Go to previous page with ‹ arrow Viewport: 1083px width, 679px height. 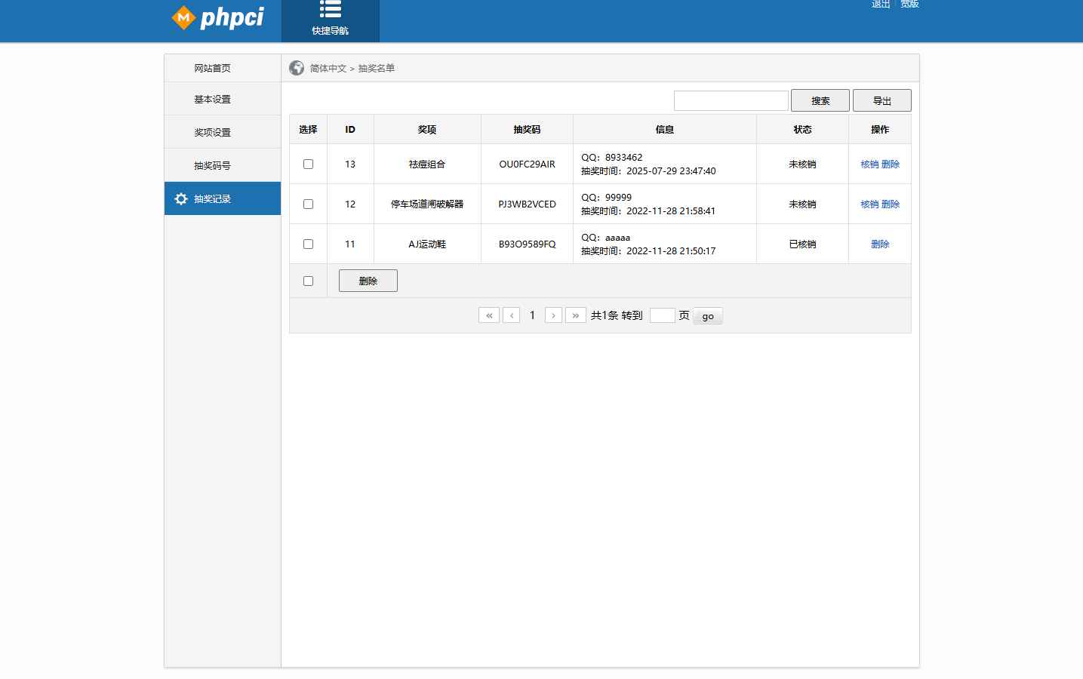pos(511,315)
